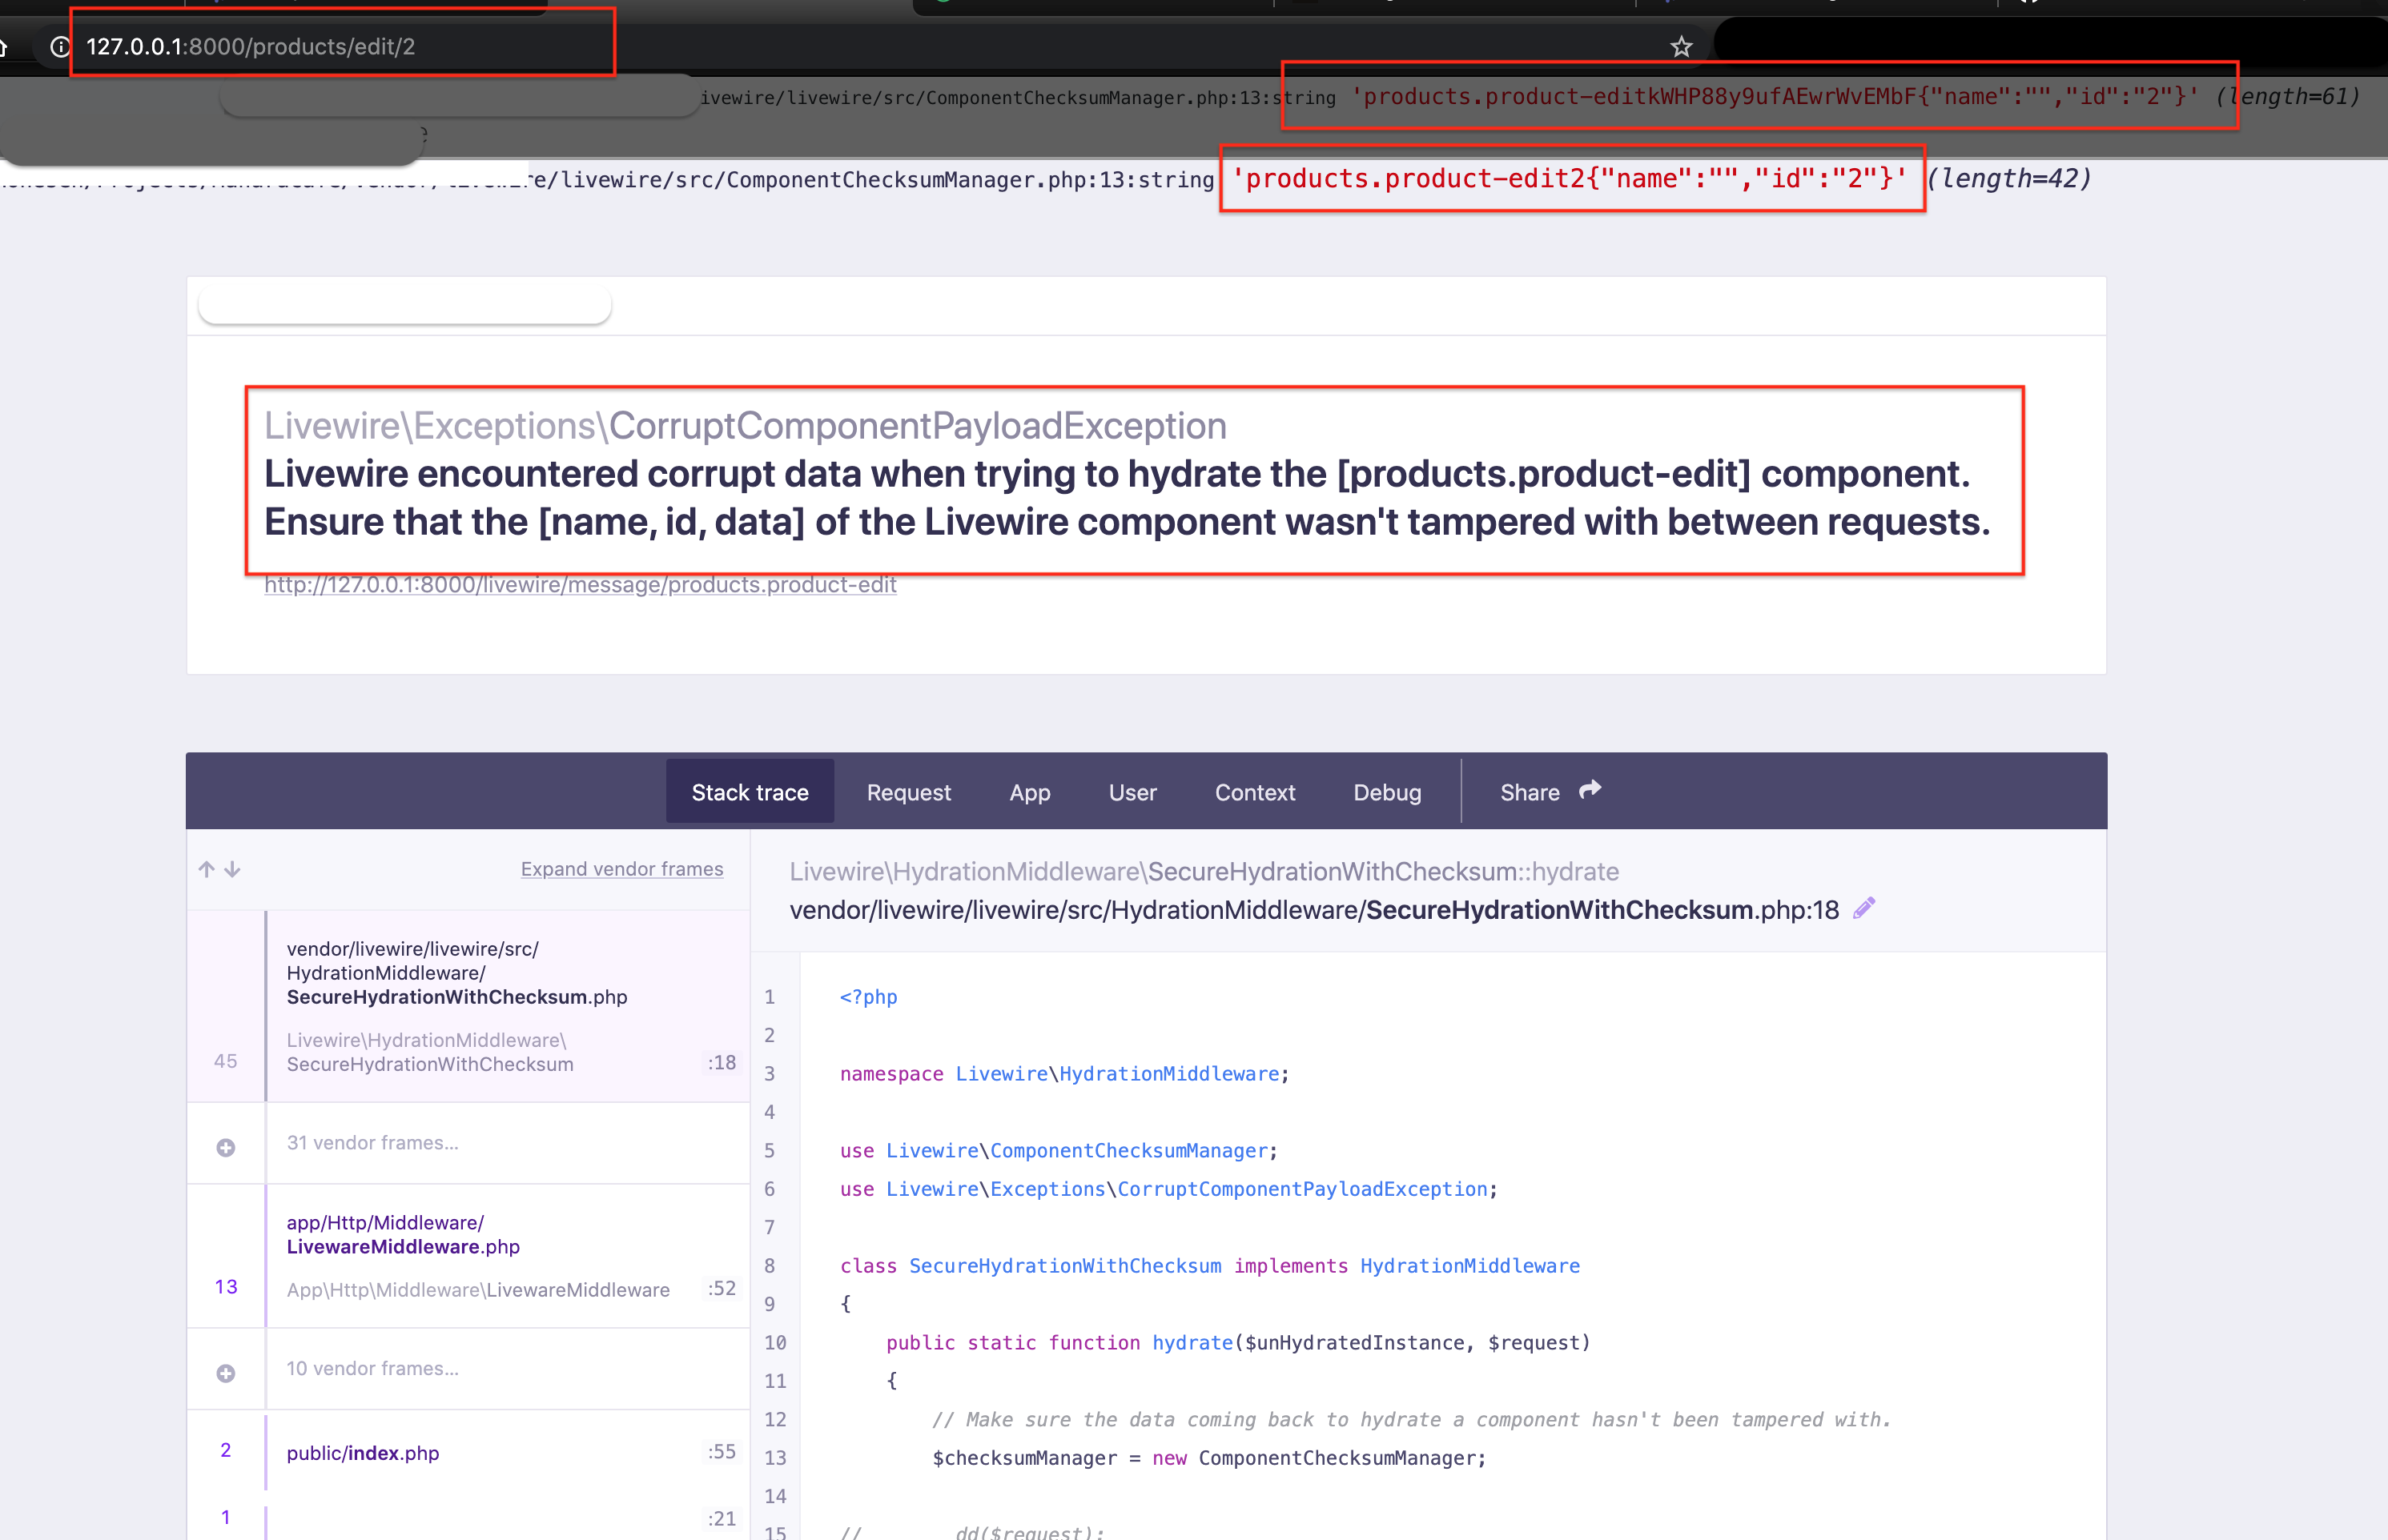This screenshot has height=1540, width=2388.
Task: Switch to the User tab
Action: coord(1132,792)
